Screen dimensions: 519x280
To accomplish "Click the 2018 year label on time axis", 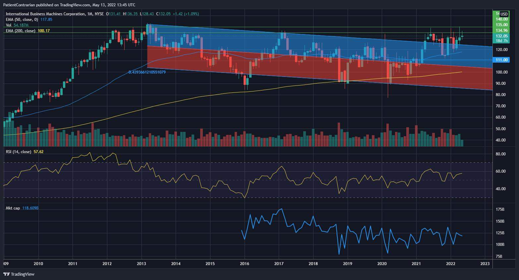I will tap(313, 264).
